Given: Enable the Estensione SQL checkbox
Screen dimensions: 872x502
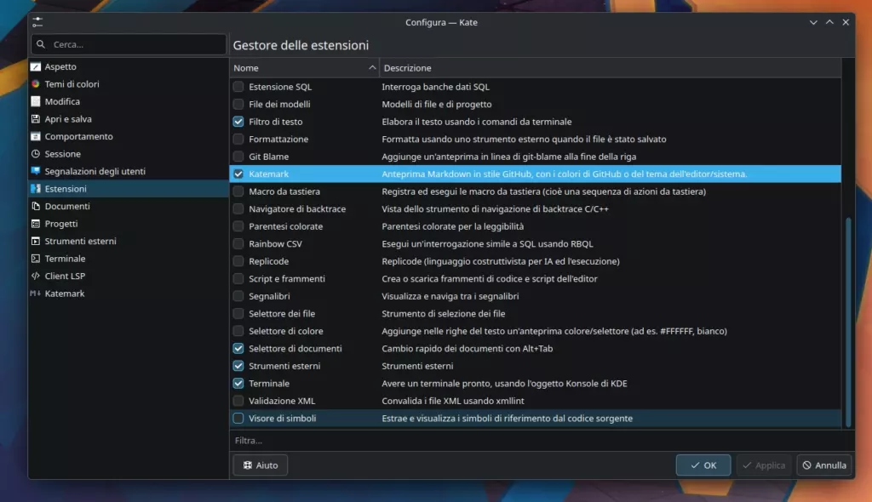Looking at the screenshot, I should pos(238,87).
